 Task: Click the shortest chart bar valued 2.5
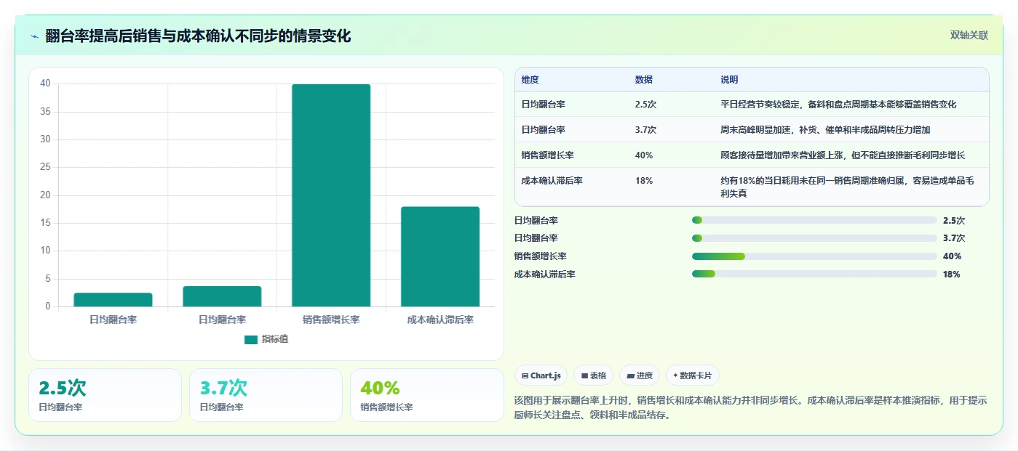[113, 300]
